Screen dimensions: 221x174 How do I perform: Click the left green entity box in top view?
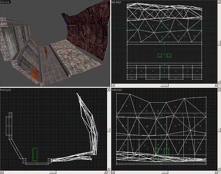(160, 55)
